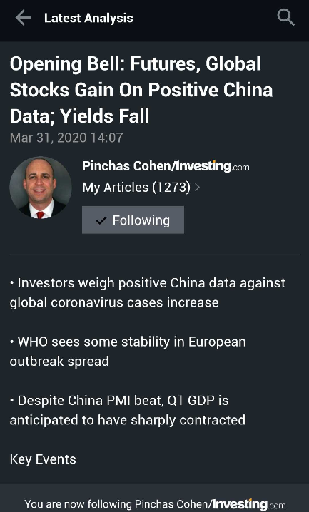
Task: Tap author name Pinchas Cohen/Investing.com
Action: pos(166,166)
